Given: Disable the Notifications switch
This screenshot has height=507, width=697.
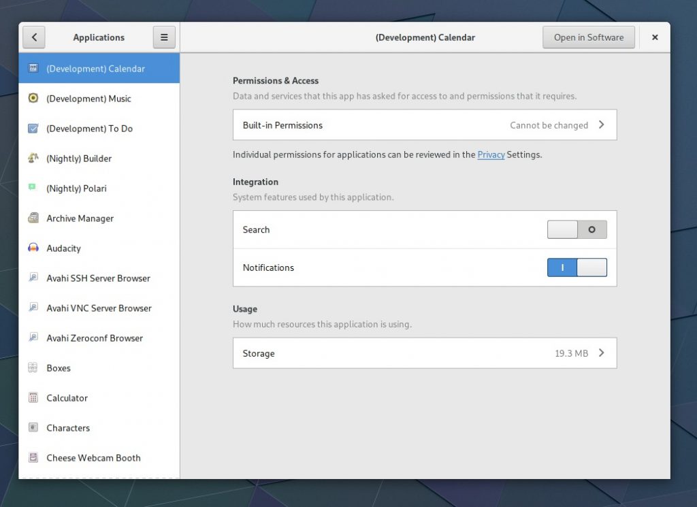Looking at the screenshot, I should pyautogui.click(x=577, y=267).
